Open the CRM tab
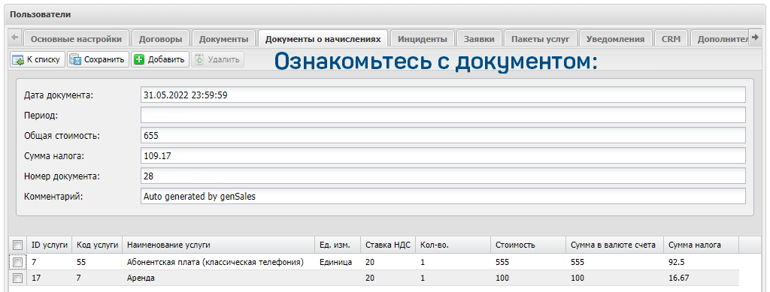Screen dimensions: 770x292 tap(671, 39)
